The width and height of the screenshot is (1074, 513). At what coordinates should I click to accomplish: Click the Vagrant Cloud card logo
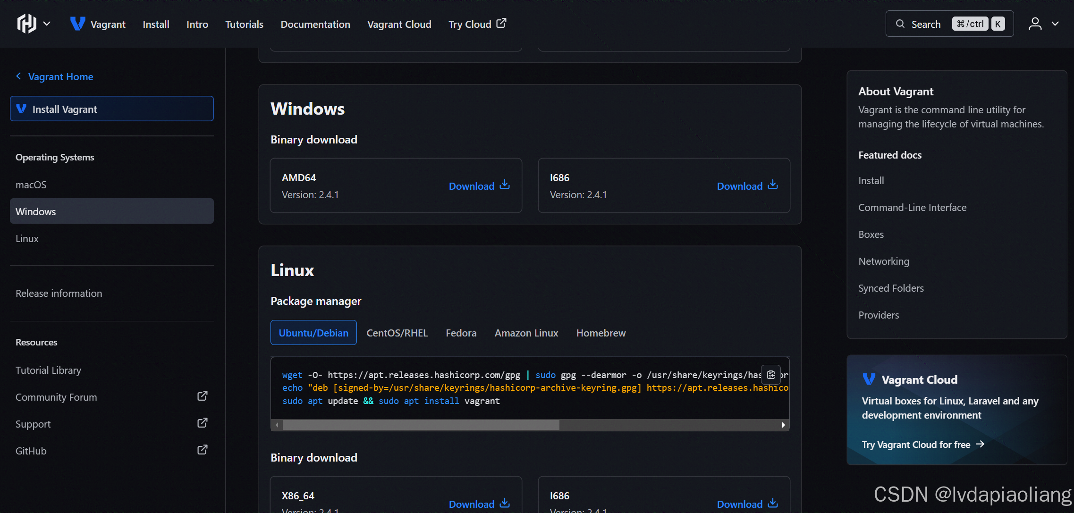[x=869, y=379]
